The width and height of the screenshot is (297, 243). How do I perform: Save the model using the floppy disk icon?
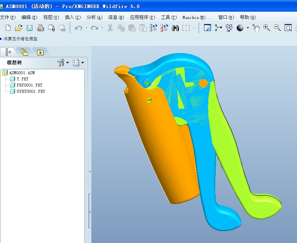click(x=29, y=28)
